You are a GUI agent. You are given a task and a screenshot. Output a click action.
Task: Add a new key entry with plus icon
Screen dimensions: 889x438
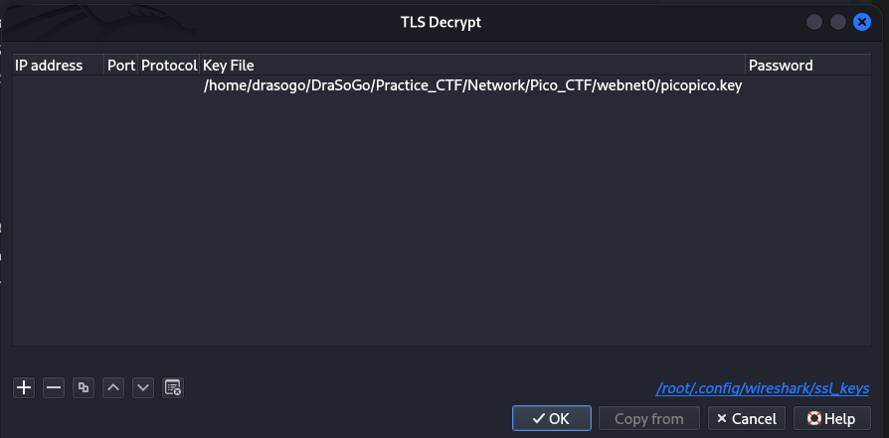24,388
